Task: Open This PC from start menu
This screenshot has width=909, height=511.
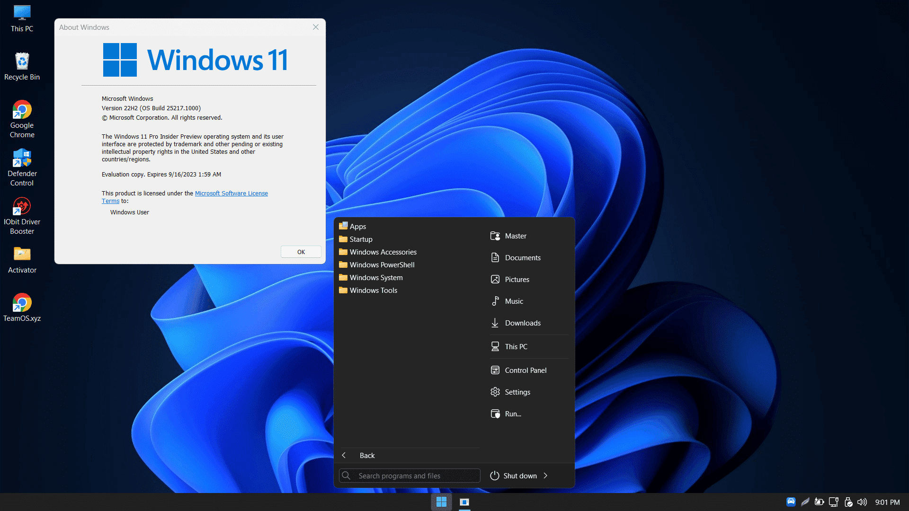Action: click(x=516, y=346)
